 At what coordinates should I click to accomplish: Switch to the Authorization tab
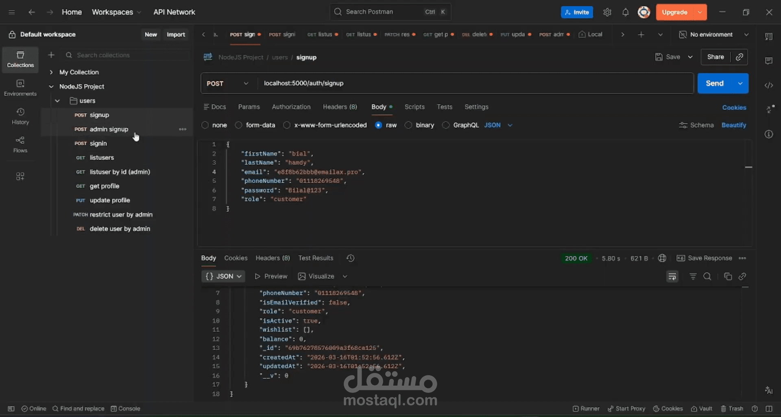pyautogui.click(x=291, y=107)
